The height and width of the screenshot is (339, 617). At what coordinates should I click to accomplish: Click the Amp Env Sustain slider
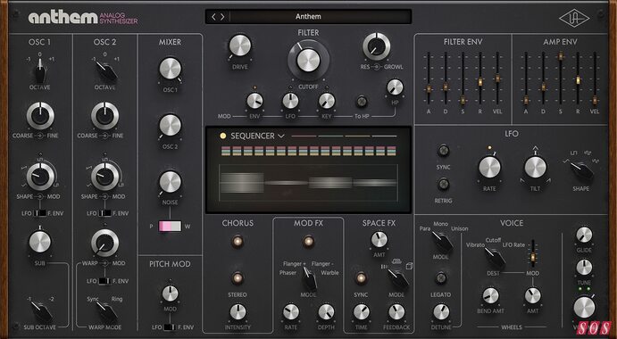point(561,56)
